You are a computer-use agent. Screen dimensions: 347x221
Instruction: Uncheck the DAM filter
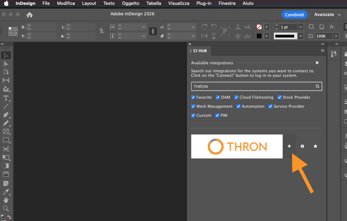point(218,97)
